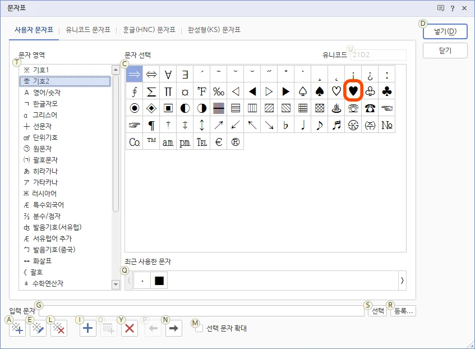475x349 pixels.
Task: Click the red X icon to clear character
Action: 129,328
